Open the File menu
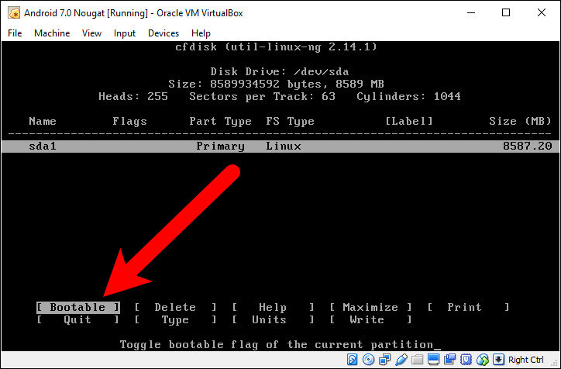Screen dimensions: 561x369 click(x=15, y=33)
